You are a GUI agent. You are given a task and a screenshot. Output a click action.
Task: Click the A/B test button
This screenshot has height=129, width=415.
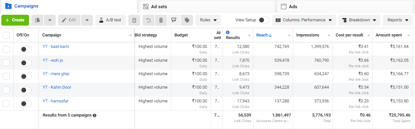[x=111, y=20]
